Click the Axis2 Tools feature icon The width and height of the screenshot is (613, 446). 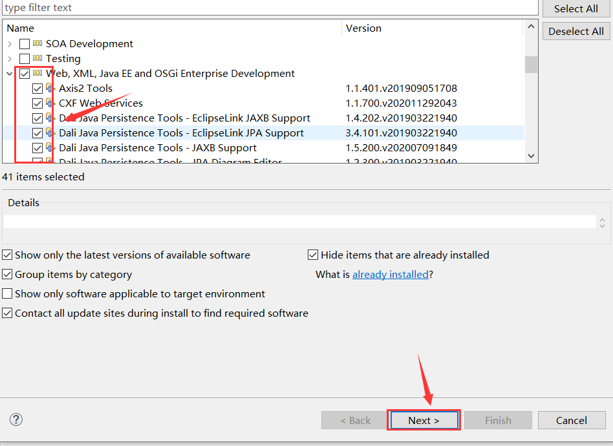(x=50, y=89)
